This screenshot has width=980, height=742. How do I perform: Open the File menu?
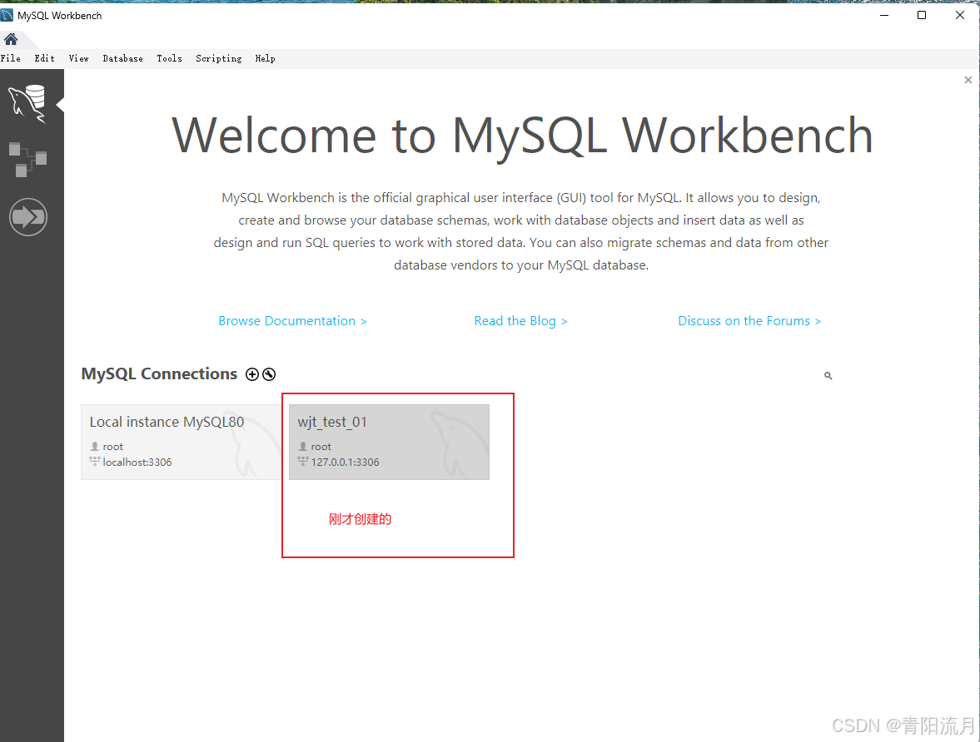11,58
